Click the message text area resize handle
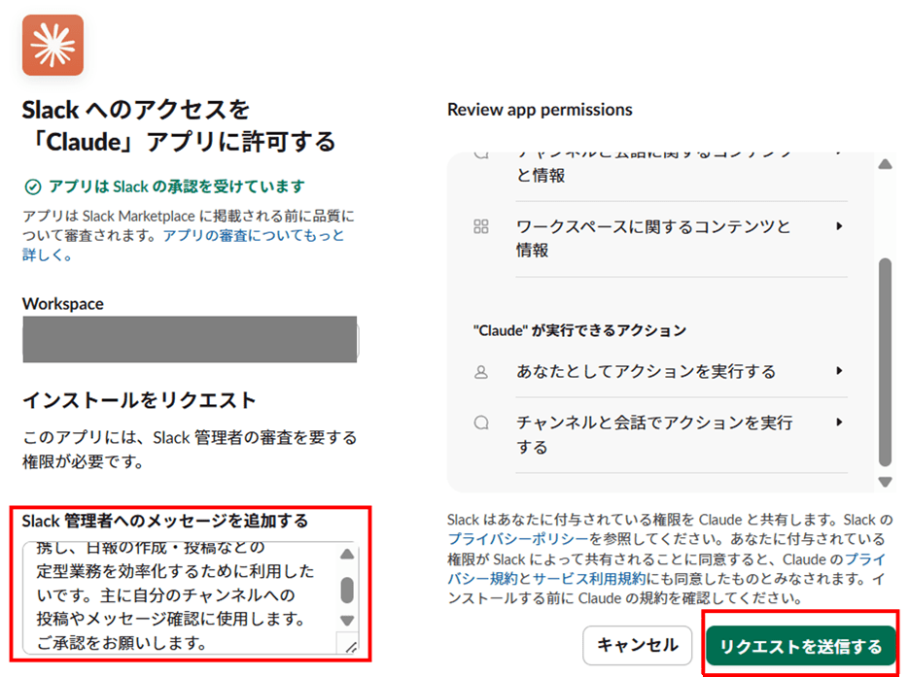Viewport: 909px width, 677px height. click(x=350, y=647)
